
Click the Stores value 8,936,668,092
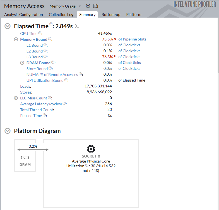[99, 92]
